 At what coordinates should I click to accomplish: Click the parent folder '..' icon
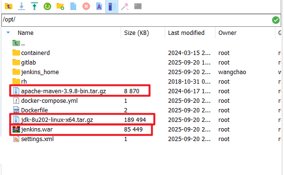tap(16, 43)
